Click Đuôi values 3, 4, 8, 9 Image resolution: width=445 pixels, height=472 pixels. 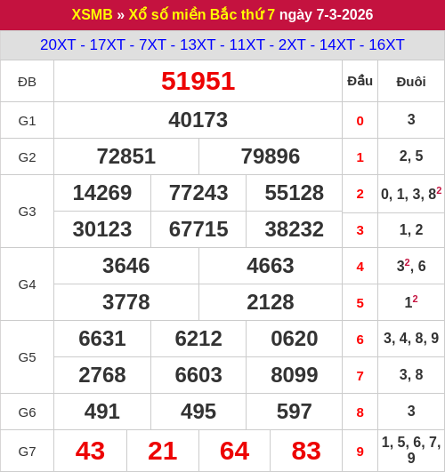[411, 338]
